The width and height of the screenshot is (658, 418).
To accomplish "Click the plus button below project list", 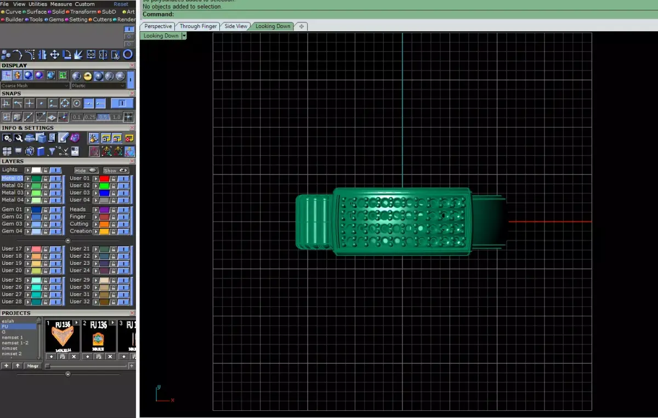I will (x=6, y=366).
